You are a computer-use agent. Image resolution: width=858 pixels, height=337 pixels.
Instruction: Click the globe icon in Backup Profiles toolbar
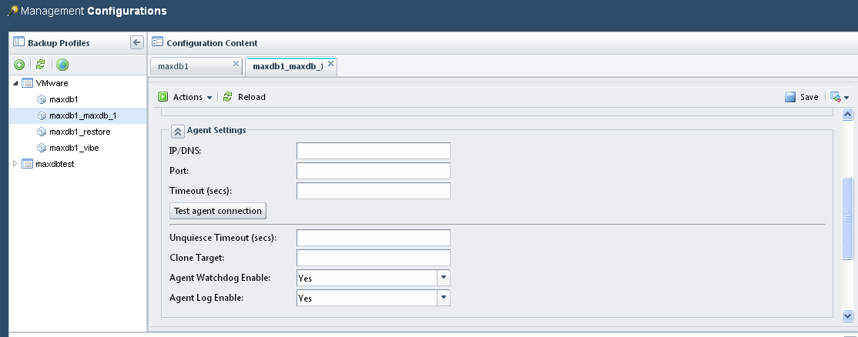pyautogui.click(x=62, y=65)
